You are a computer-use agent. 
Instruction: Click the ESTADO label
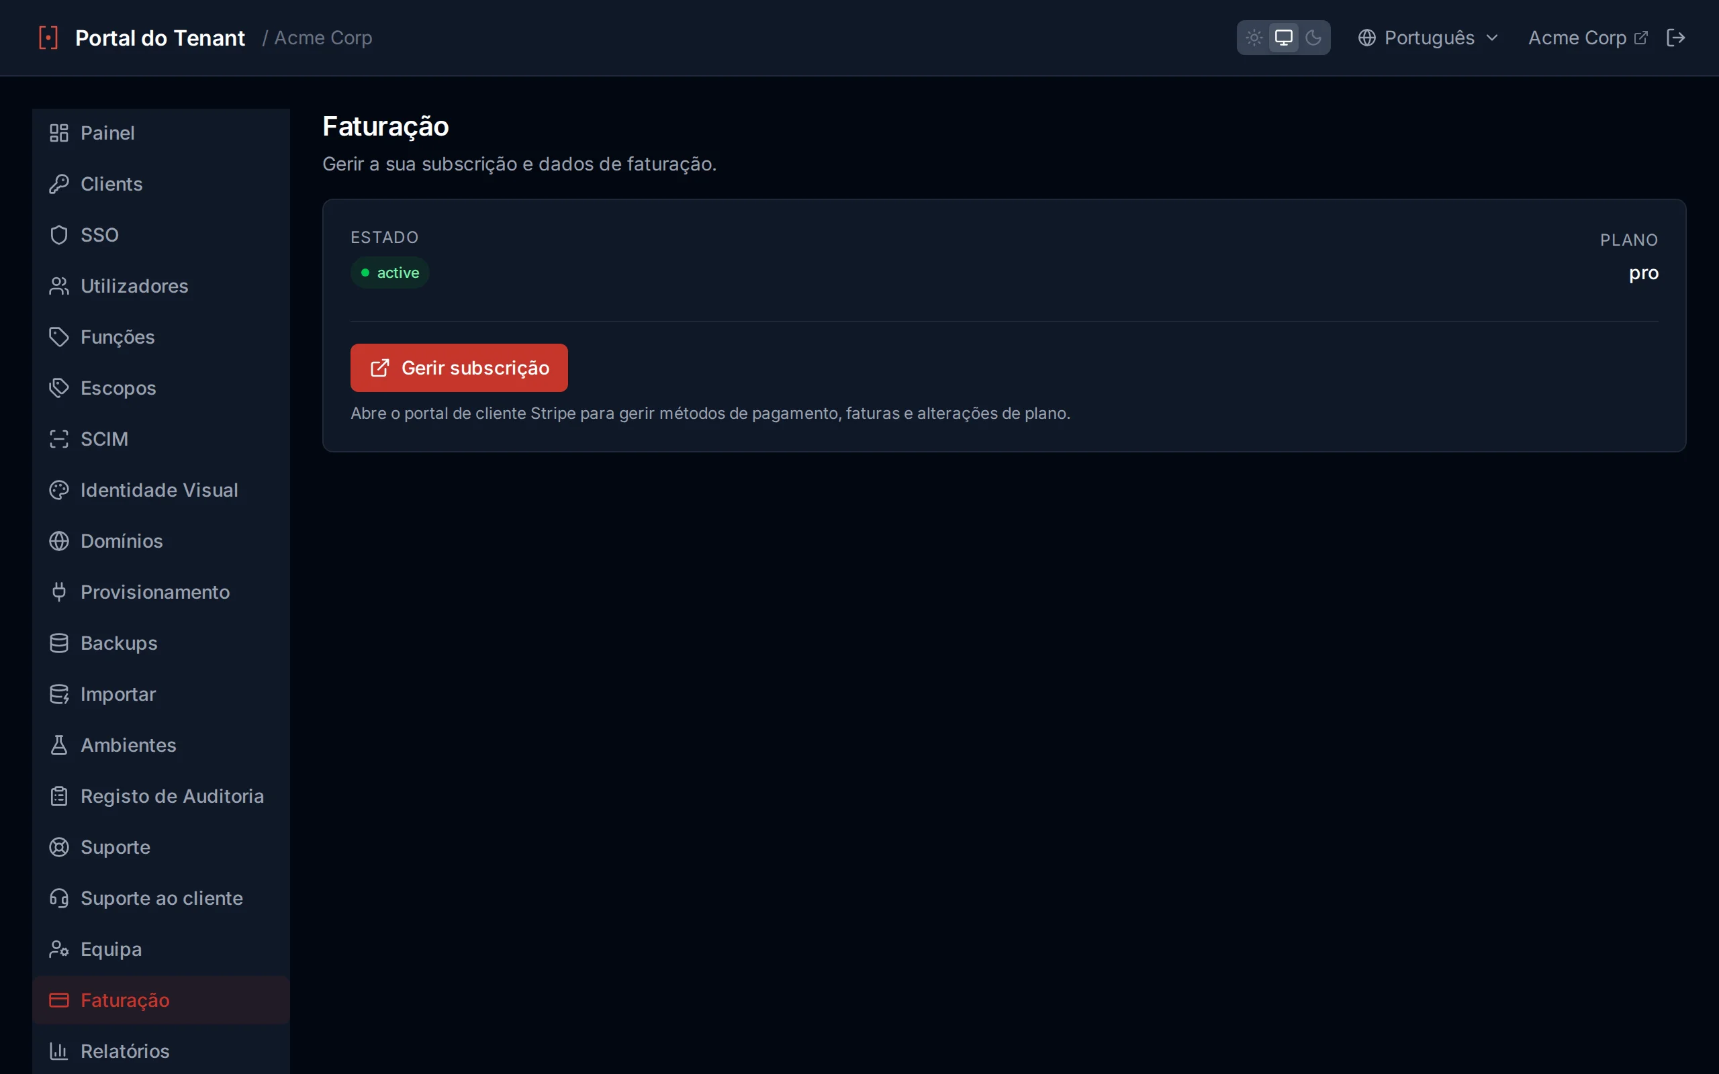(384, 237)
